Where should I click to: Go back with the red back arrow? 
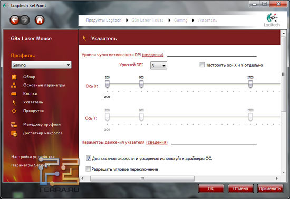pos(14,20)
